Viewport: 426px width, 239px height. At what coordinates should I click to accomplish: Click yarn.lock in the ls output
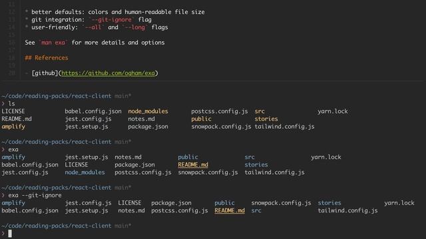(x=333, y=112)
